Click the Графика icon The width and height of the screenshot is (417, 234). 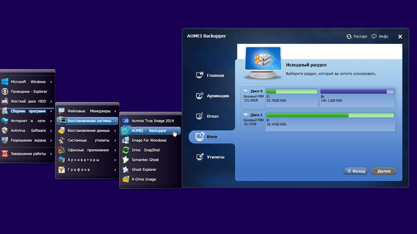coord(62,169)
